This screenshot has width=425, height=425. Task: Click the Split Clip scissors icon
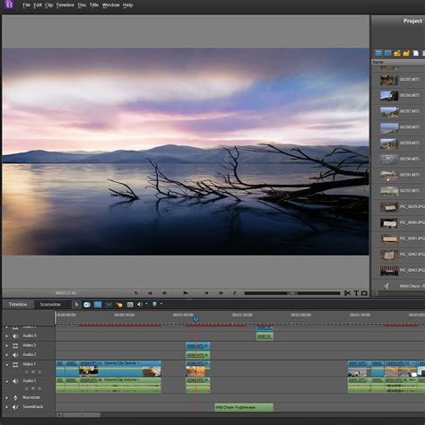pos(347,293)
